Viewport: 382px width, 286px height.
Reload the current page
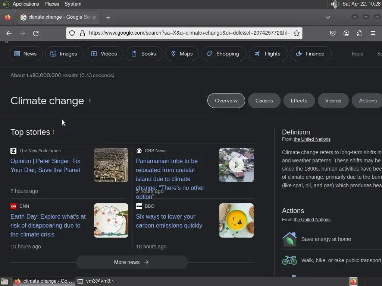(x=36, y=33)
